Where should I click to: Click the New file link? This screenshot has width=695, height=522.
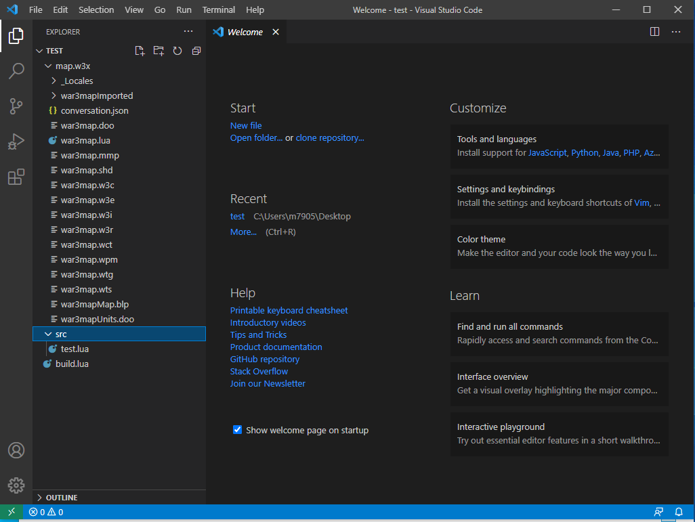(x=246, y=126)
